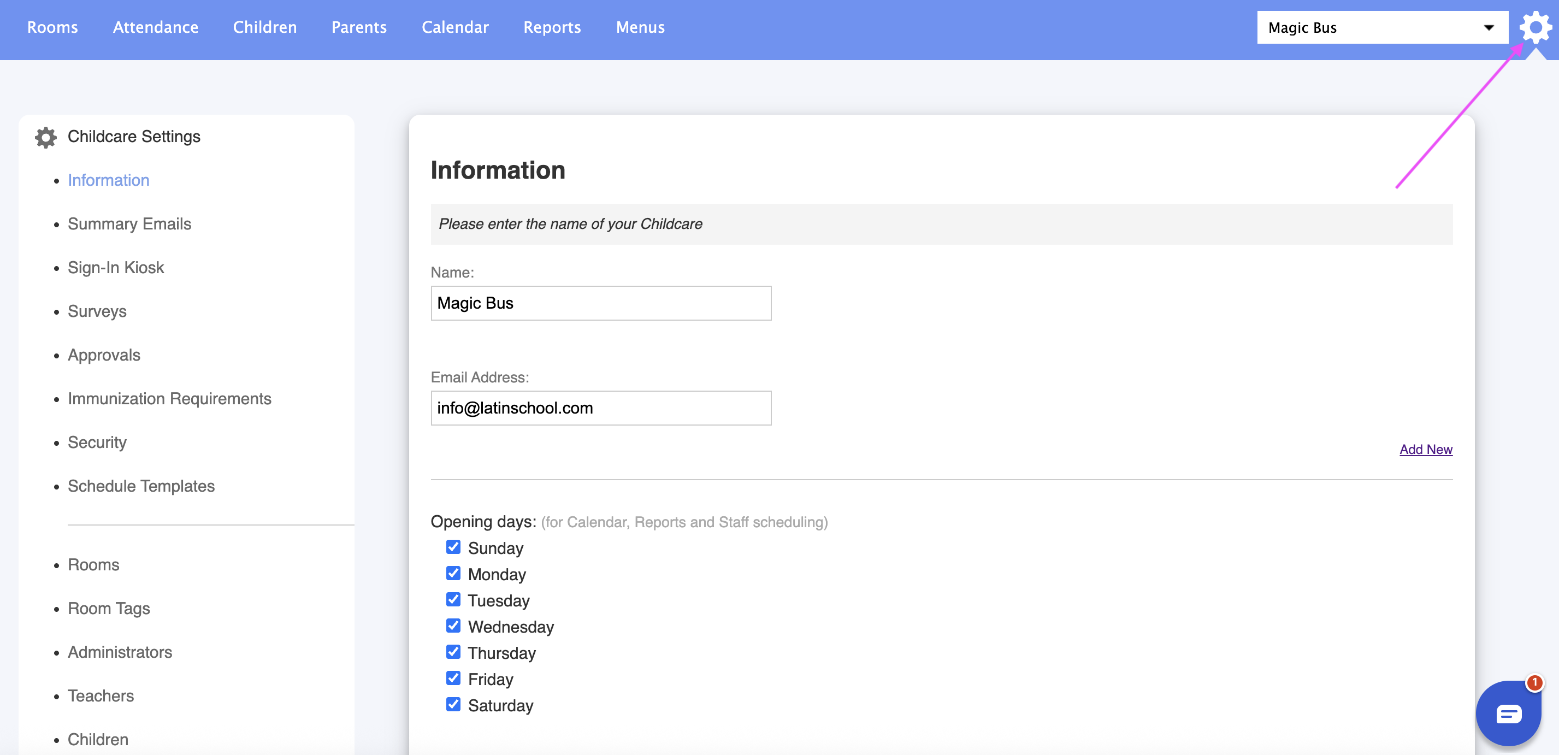Click the Add New link
This screenshot has width=1559, height=755.
click(1425, 449)
